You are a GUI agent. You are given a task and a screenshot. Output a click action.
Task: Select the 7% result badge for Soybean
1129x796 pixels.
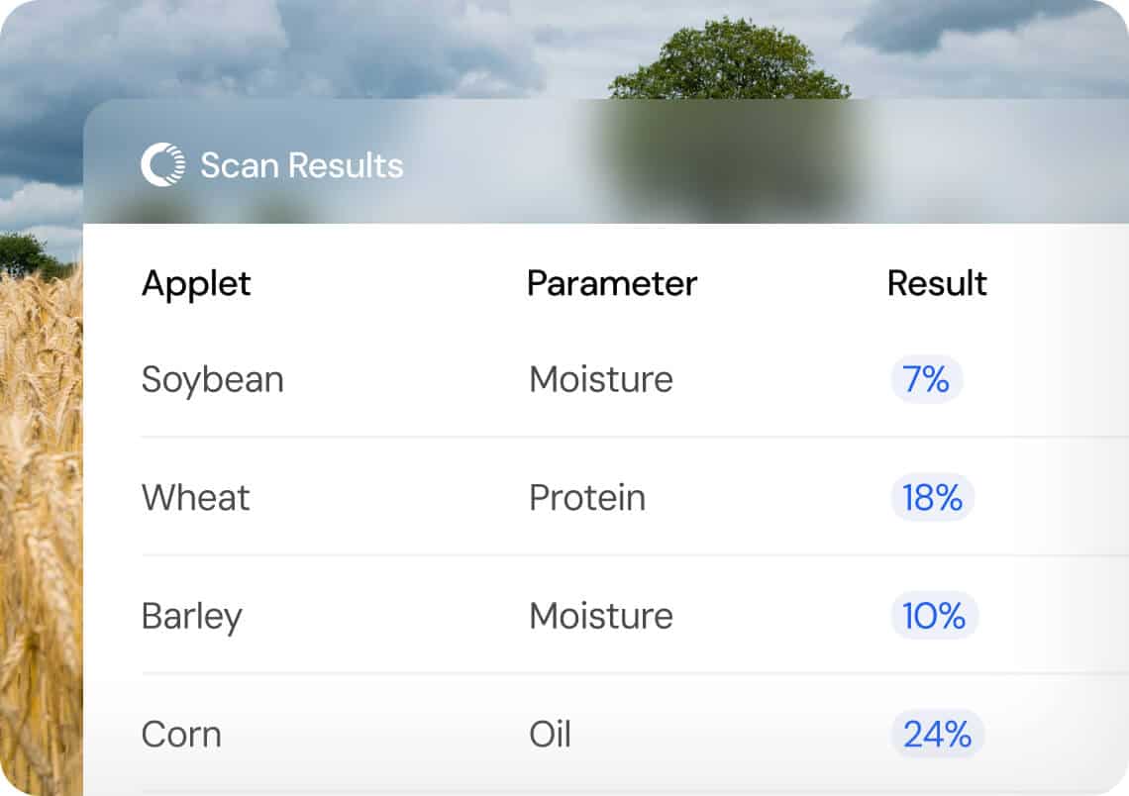click(924, 379)
